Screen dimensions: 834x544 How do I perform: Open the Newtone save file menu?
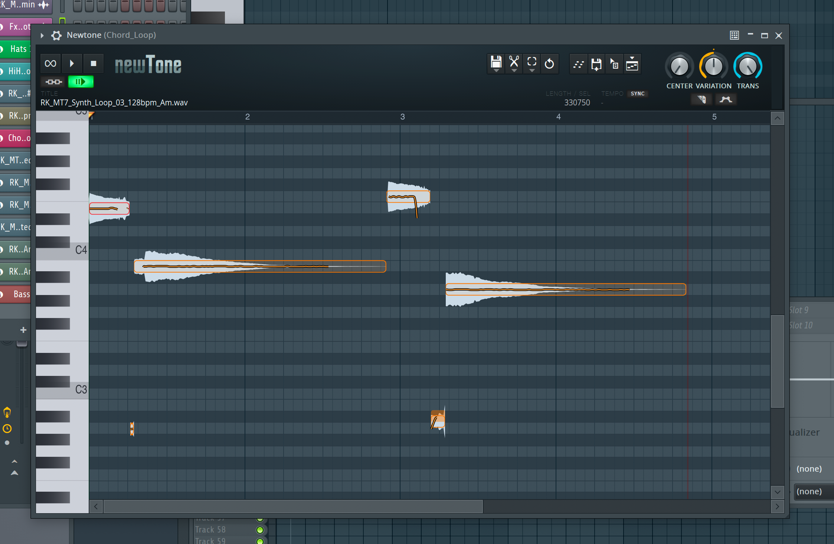click(496, 64)
